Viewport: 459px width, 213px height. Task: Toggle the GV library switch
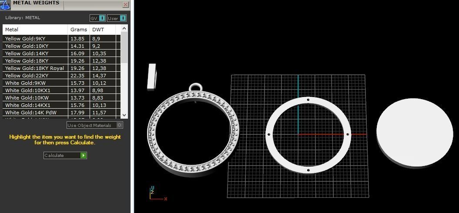(97, 18)
